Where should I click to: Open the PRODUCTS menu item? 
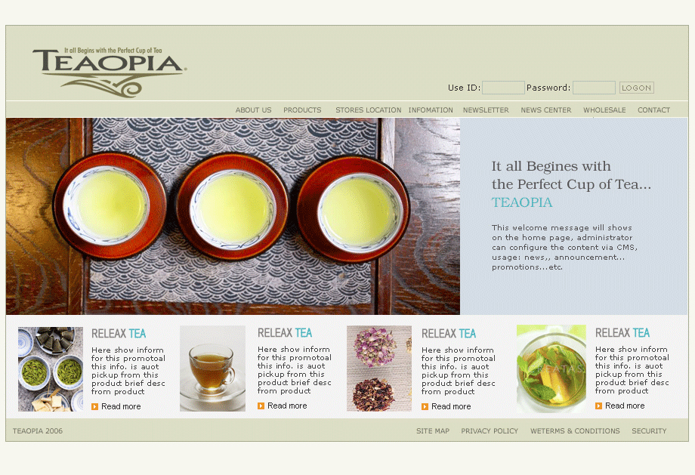pos(302,110)
